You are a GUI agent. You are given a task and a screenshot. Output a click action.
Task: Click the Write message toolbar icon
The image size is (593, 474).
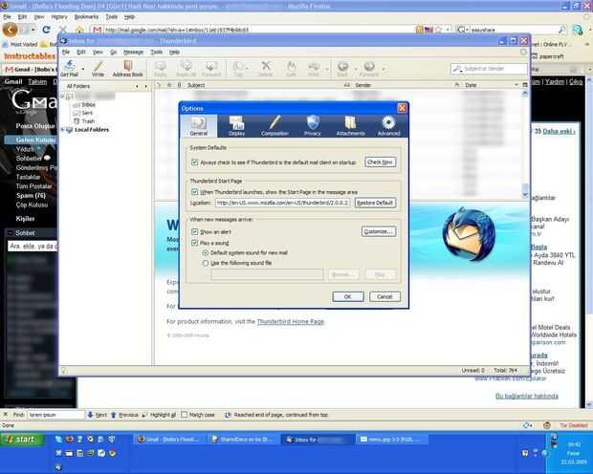point(98,68)
